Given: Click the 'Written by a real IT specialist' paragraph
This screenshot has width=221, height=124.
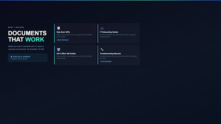Looking at the screenshot, I should click(x=26, y=48).
